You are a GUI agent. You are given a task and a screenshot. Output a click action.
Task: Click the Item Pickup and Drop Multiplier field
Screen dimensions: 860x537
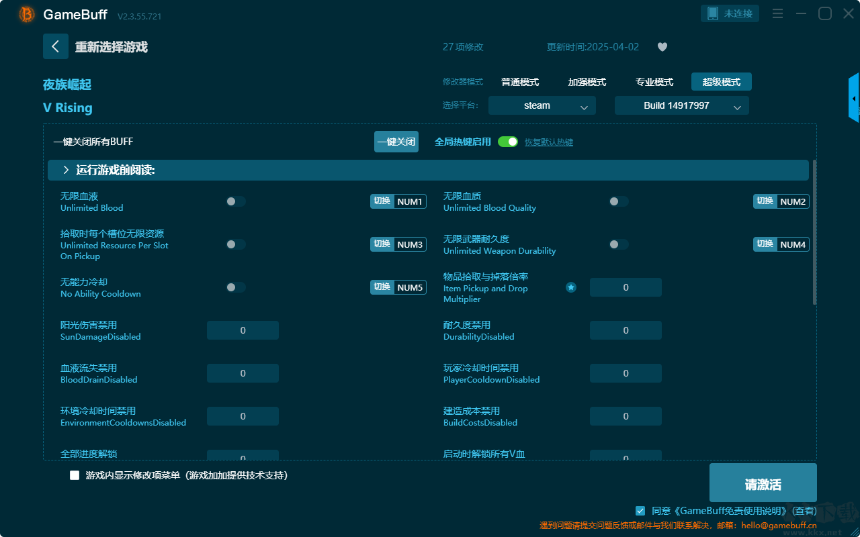(626, 287)
